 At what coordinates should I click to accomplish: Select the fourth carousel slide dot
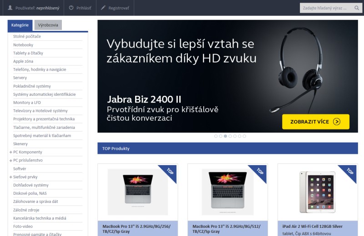(230, 136)
